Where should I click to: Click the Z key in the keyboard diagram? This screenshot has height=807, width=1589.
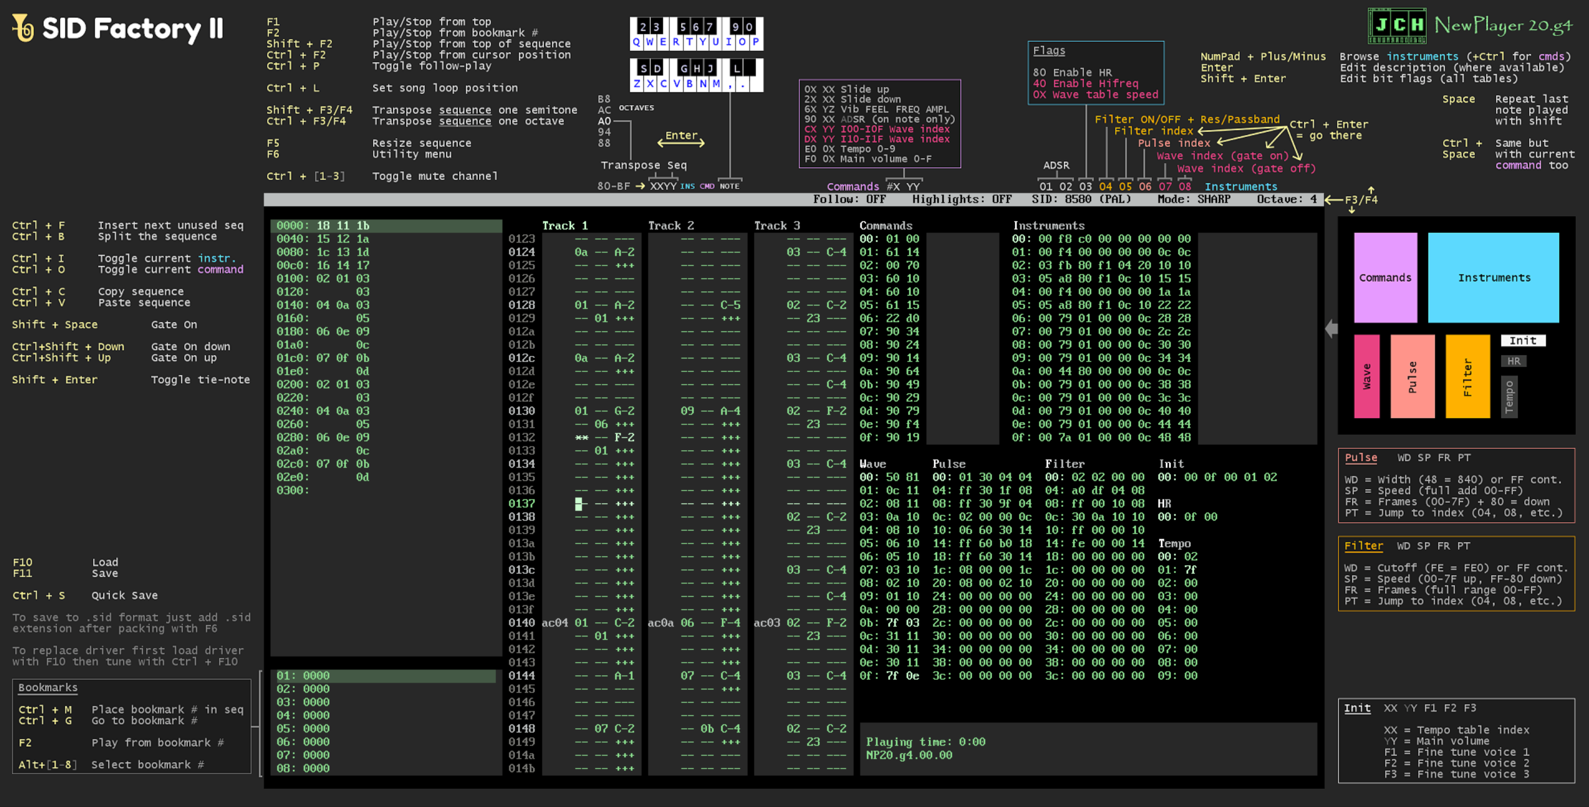click(x=637, y=83)
